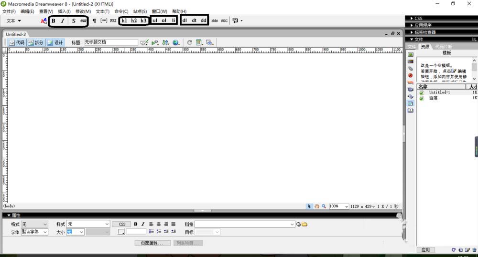Select the Untitled-1 template in the Assets panel list
Screen dimensions: 478x257
point(447,92)
